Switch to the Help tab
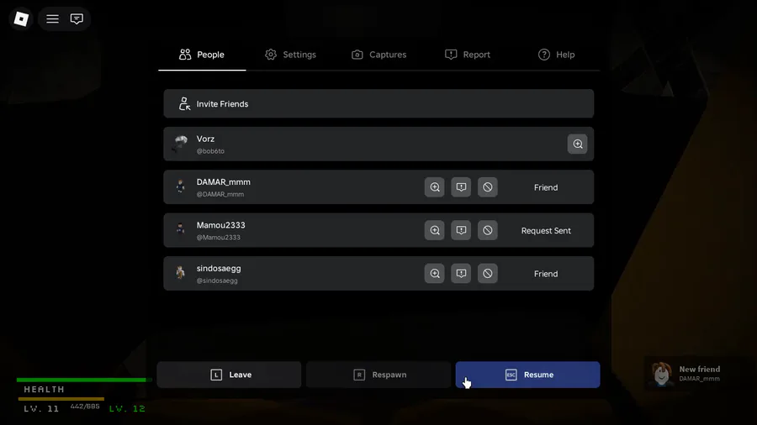 click(556, 55)
